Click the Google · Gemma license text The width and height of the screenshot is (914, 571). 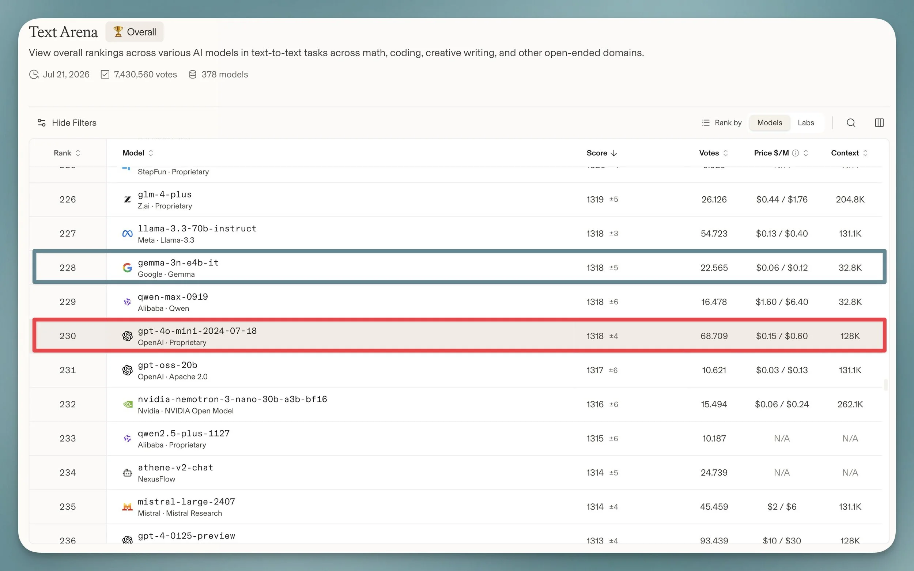coord(166,275)
